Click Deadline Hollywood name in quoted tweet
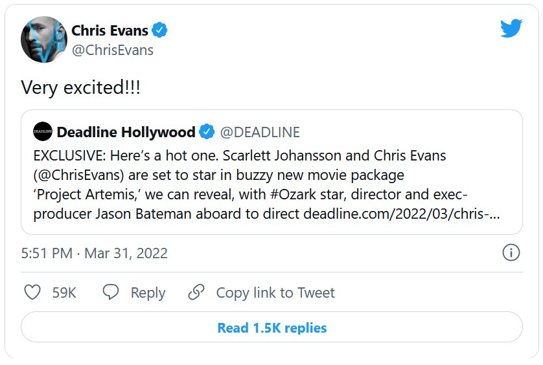 126,132
